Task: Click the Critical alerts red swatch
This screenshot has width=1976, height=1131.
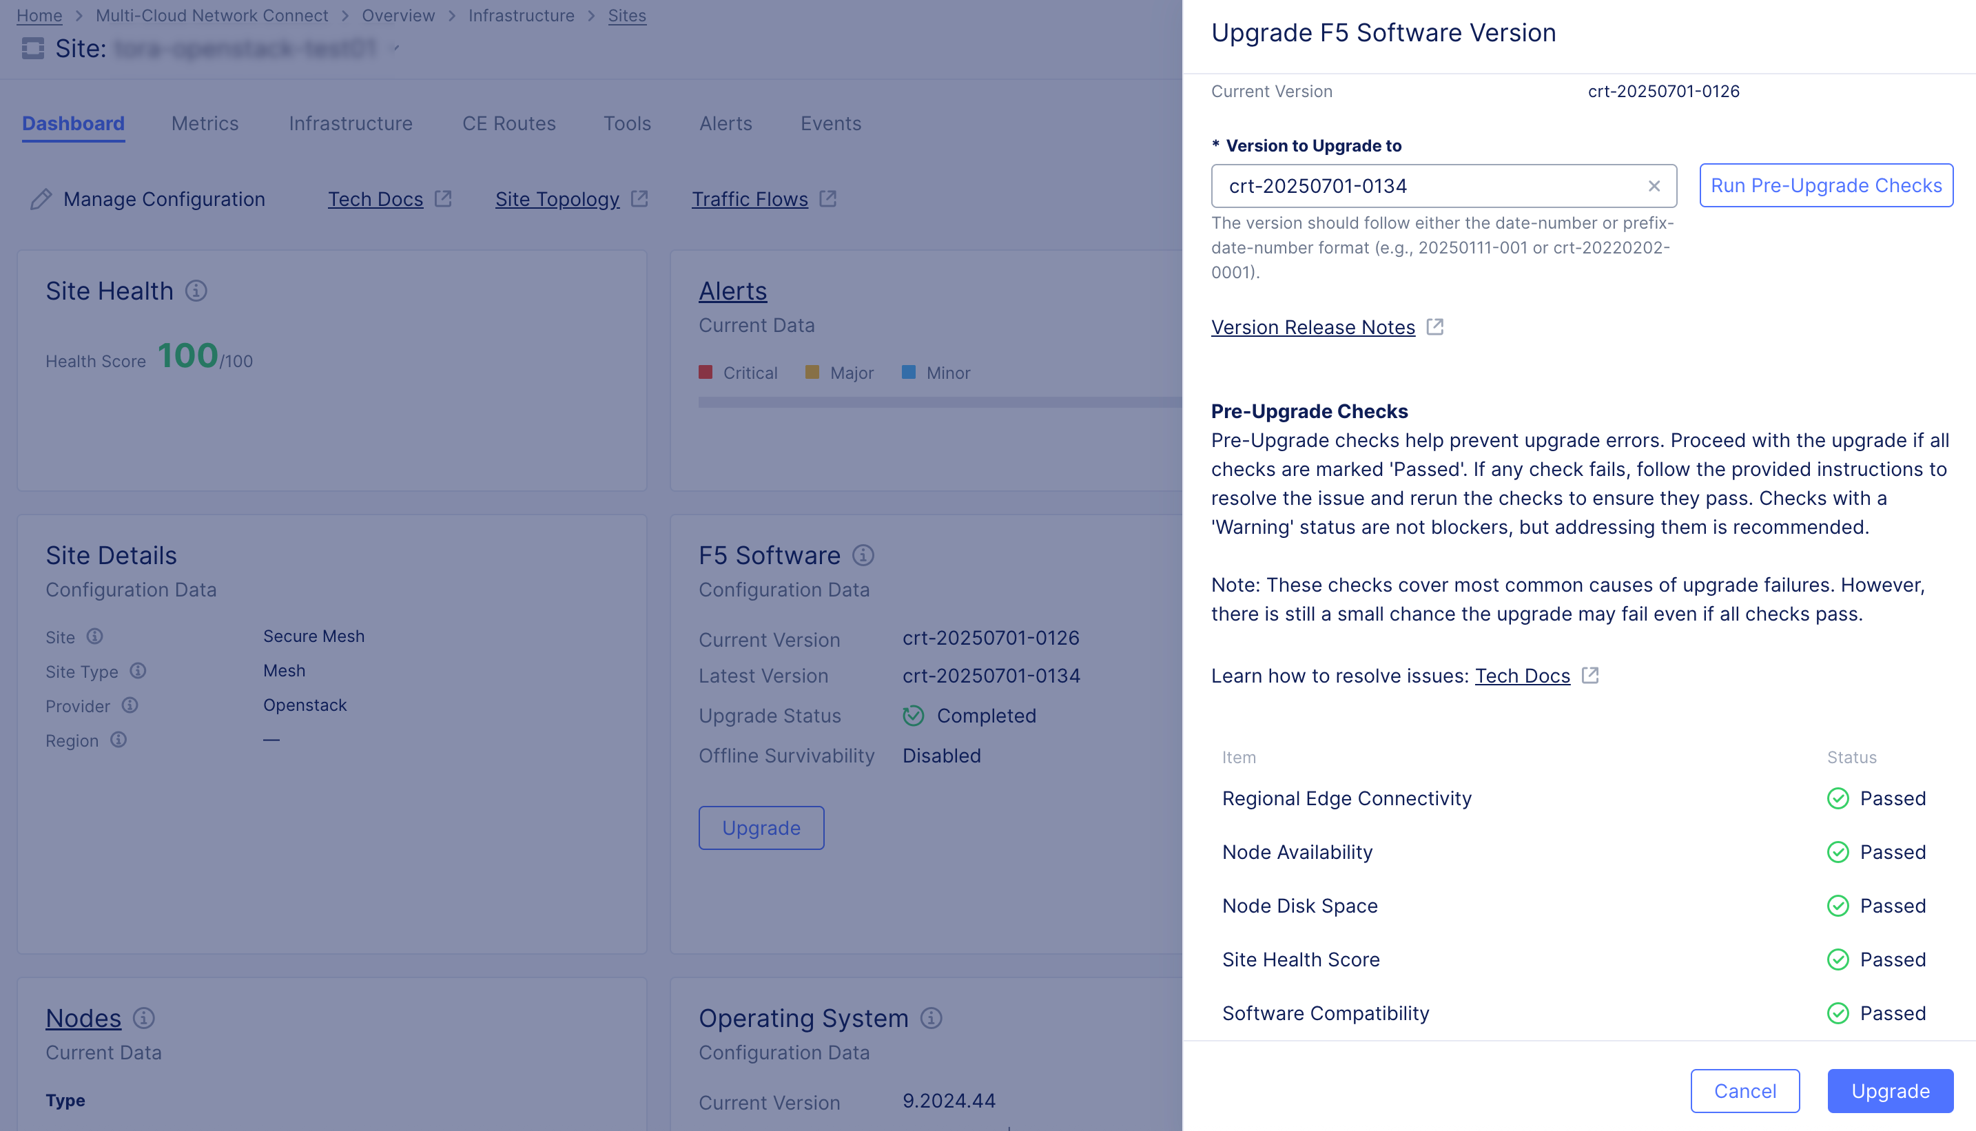Action: pyautogui.click(x=706, y=373)
